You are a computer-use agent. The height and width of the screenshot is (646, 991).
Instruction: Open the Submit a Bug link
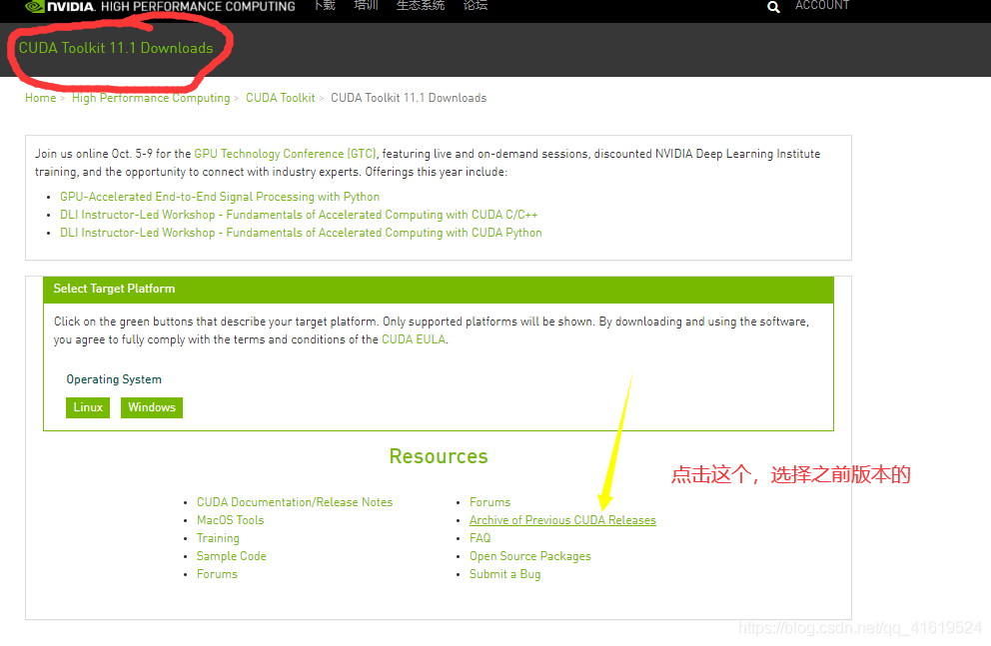(504, 574)
